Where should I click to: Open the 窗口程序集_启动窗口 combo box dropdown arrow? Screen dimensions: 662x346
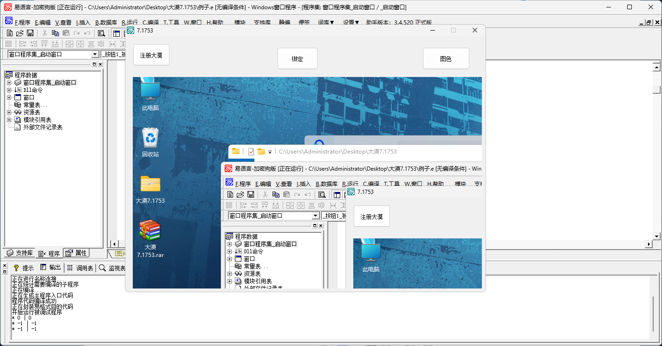pyautogui.click(x=95, y=54)
